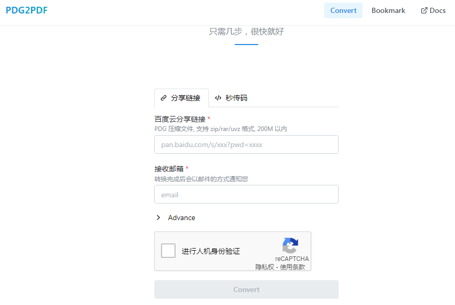Go to the Bookmark page
Image resolution: width=455 pixels, height=305 pixels.
[388, 10]
